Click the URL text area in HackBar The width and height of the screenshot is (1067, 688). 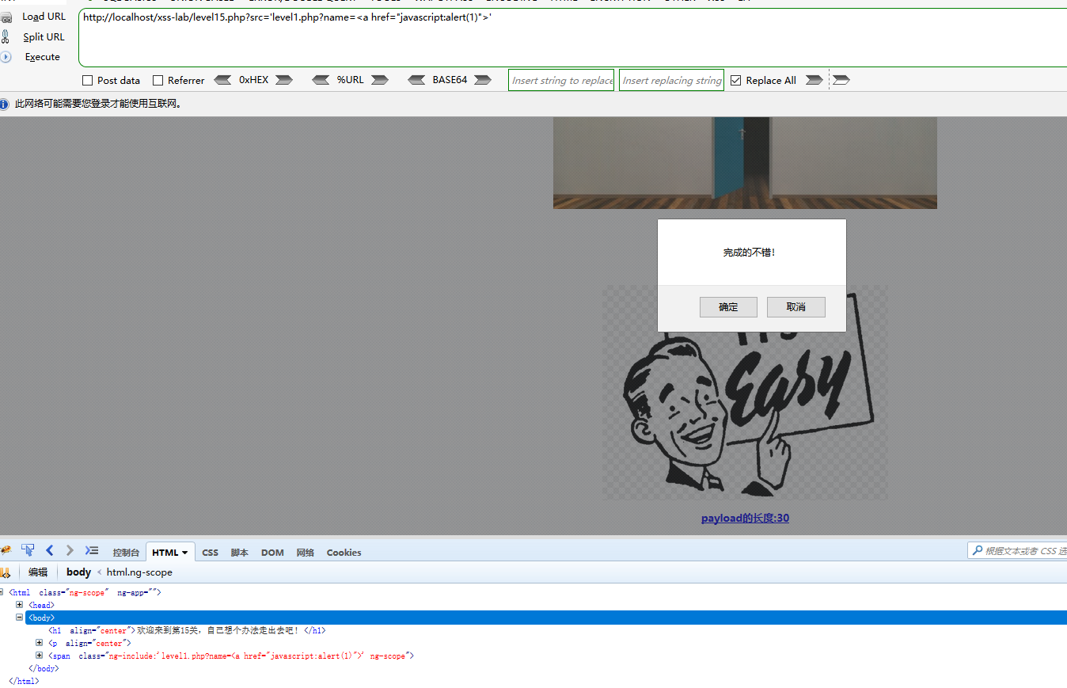pos(573,38)
